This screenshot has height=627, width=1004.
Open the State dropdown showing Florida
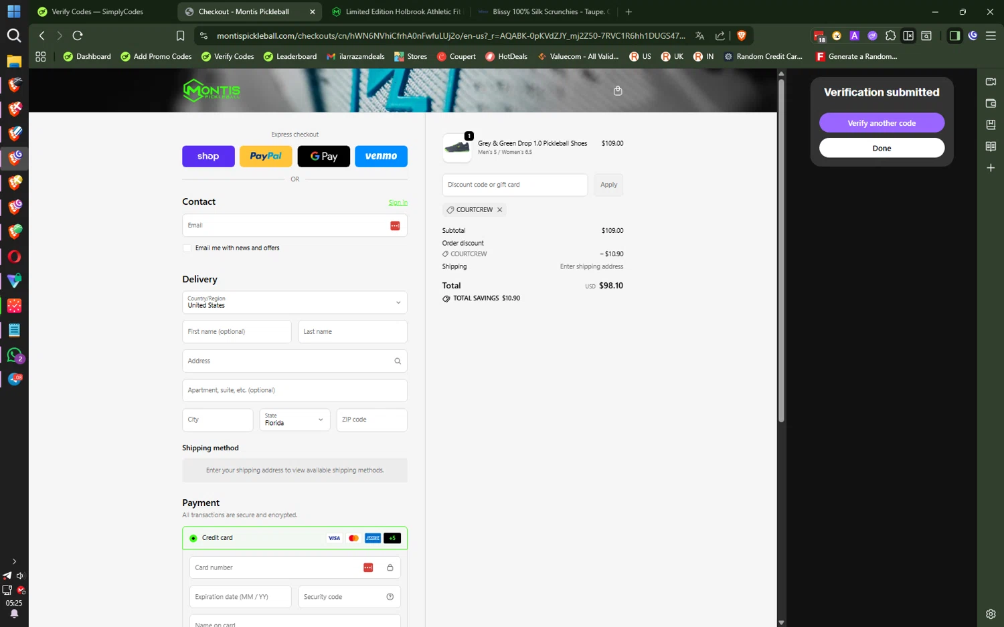point(295,420)
